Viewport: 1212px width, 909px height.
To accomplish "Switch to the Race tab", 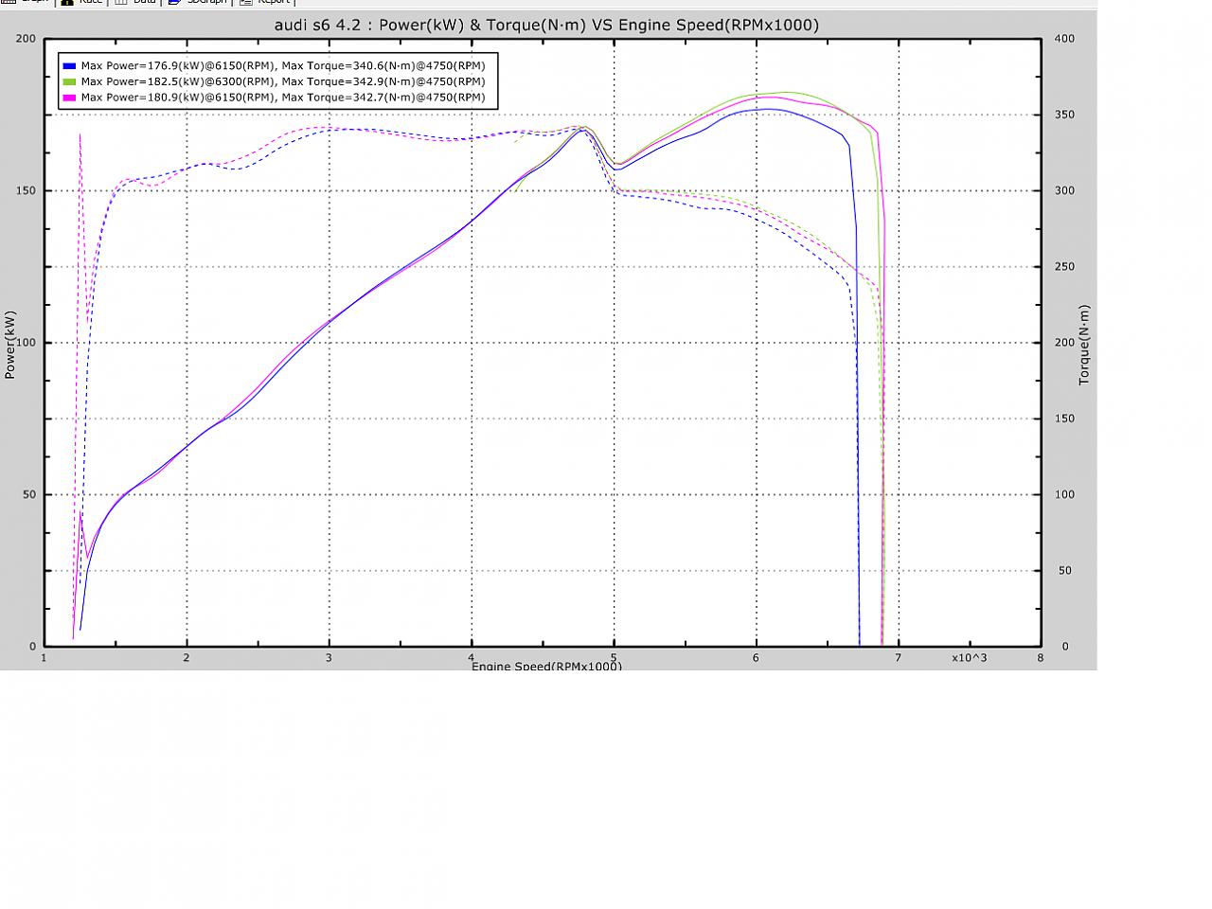I will coord(82,2).
